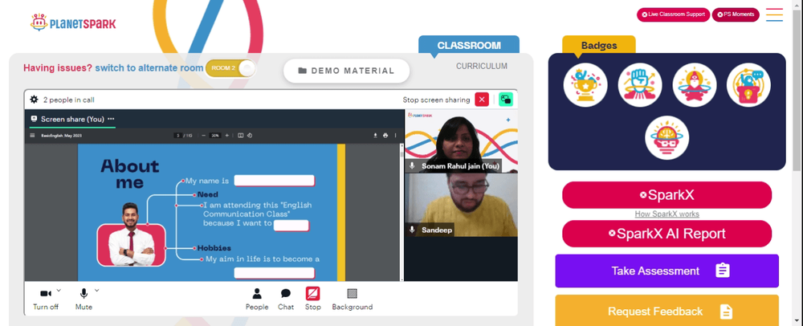Open SparkX AI Report
The width and height of the screenshot is (803, 326).
coord(666,234)
